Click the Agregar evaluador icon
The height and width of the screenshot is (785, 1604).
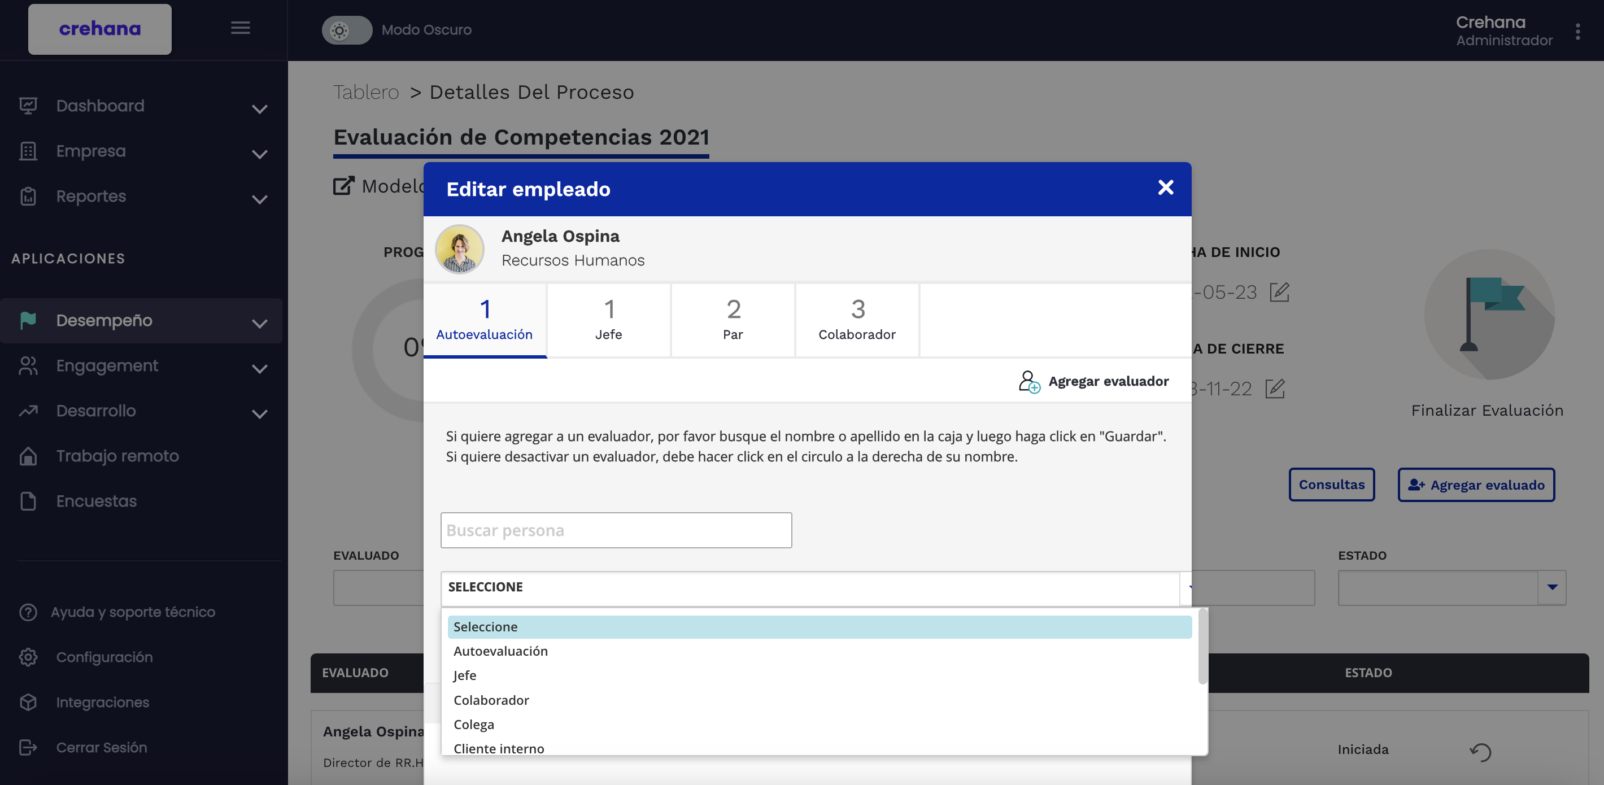tap(1028, 382)
